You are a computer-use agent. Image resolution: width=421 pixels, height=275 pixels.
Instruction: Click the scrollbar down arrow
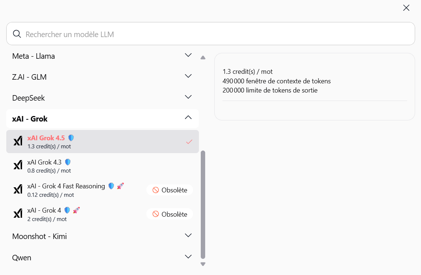pos(203,264)
